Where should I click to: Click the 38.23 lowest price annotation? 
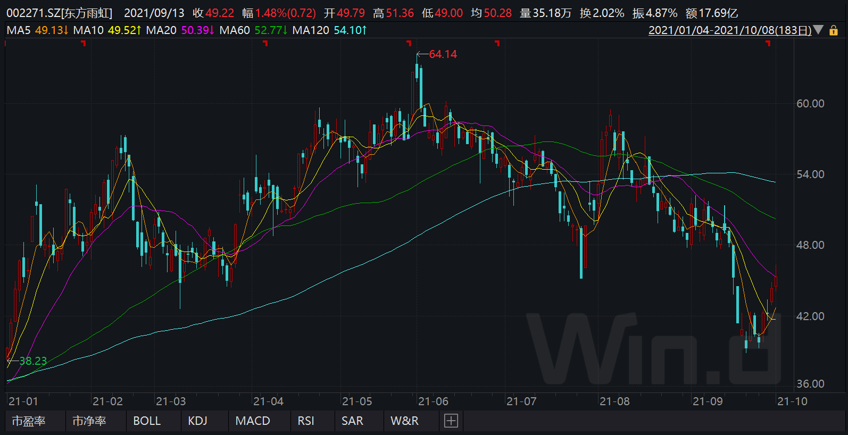coord(33,361)
